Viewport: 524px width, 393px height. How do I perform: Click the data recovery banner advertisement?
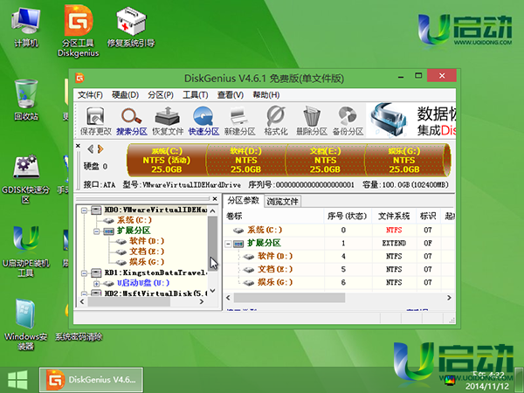pyautogui.click(x=411, y=121)
